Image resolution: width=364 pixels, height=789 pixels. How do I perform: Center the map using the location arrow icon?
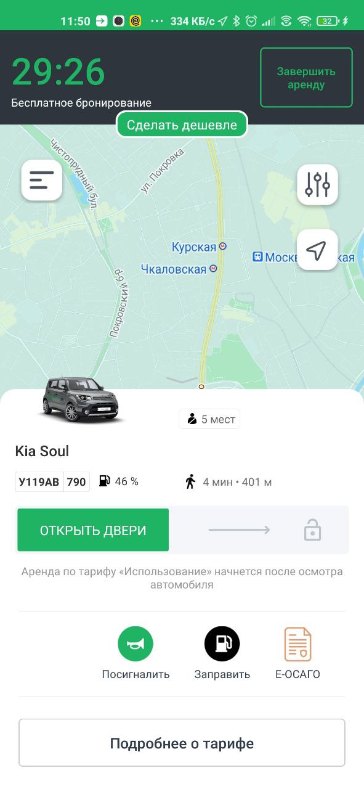coord(317,250)
